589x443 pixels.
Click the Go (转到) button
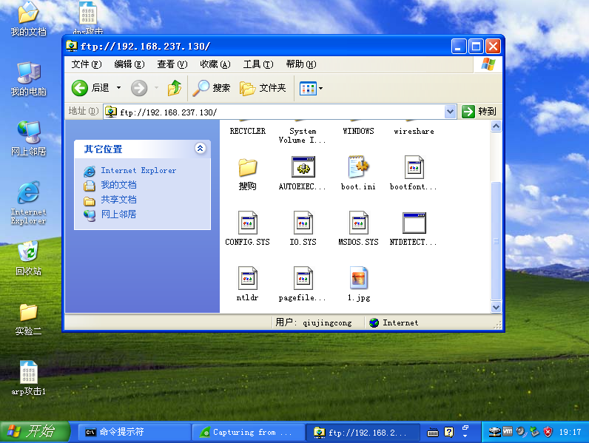point(479,112)
